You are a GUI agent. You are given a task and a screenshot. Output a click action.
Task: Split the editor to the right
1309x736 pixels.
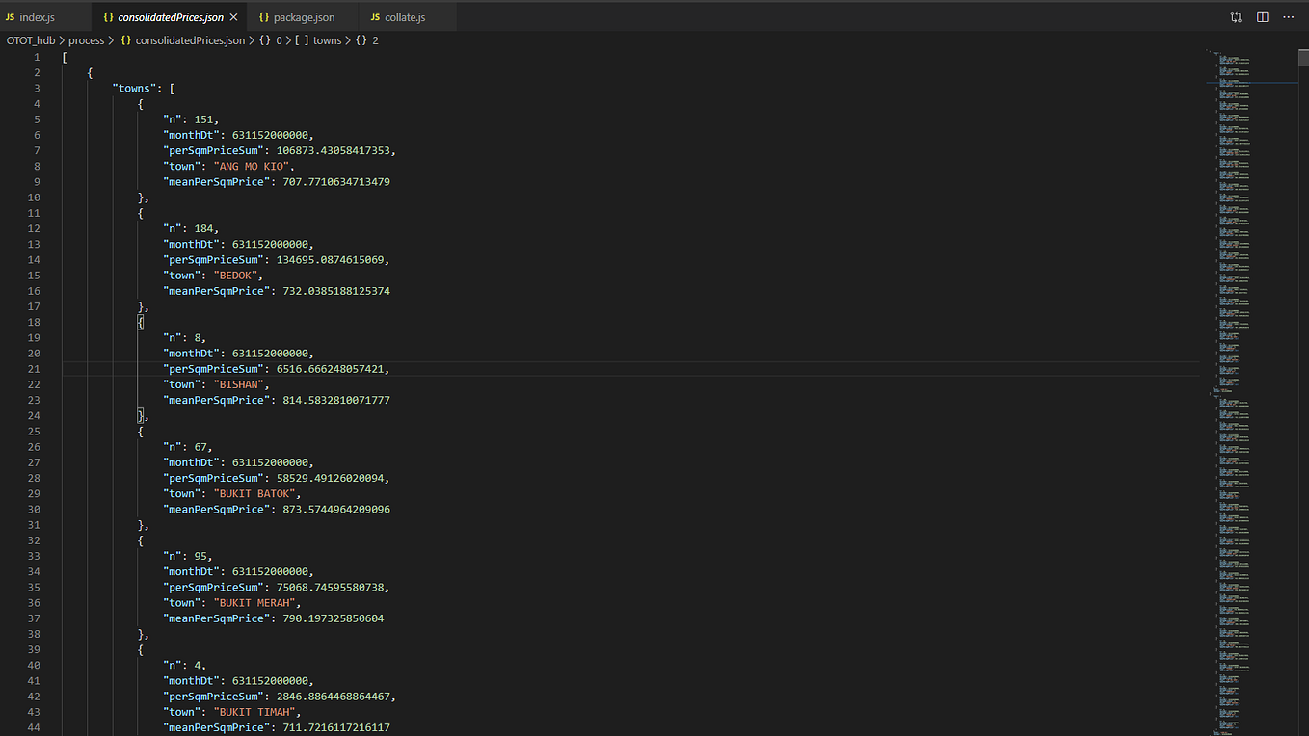click(1263, 17)
